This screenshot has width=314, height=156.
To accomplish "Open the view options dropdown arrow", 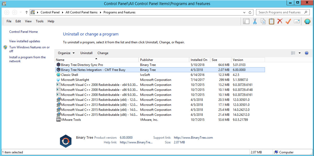I will coord(300,53).
